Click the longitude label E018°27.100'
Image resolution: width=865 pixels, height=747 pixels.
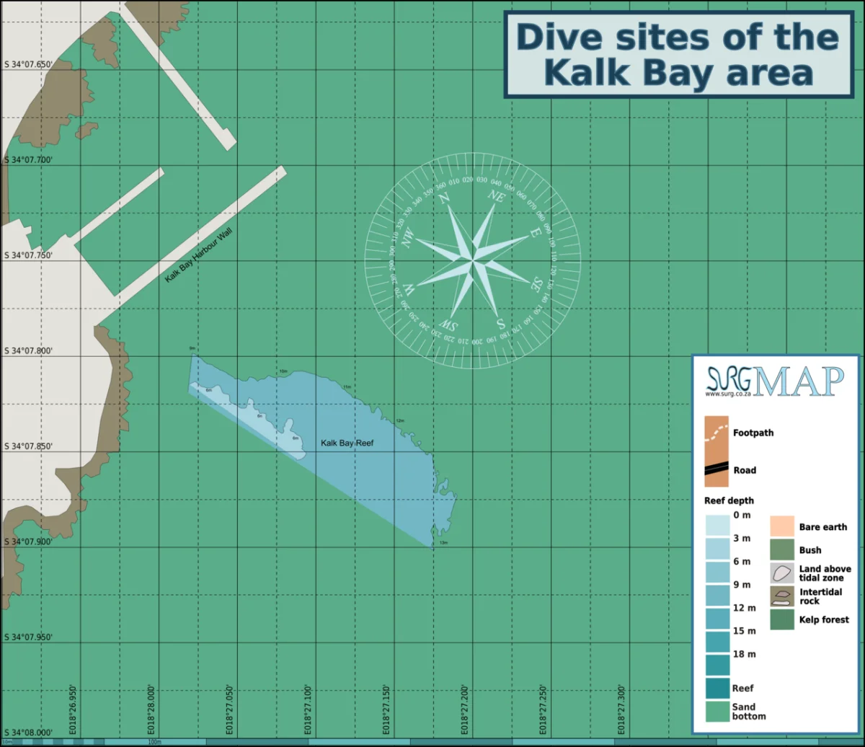[309, 710]
